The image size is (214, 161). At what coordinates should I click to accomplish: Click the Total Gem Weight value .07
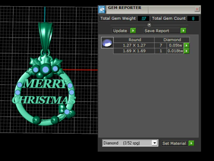[144, 18]
